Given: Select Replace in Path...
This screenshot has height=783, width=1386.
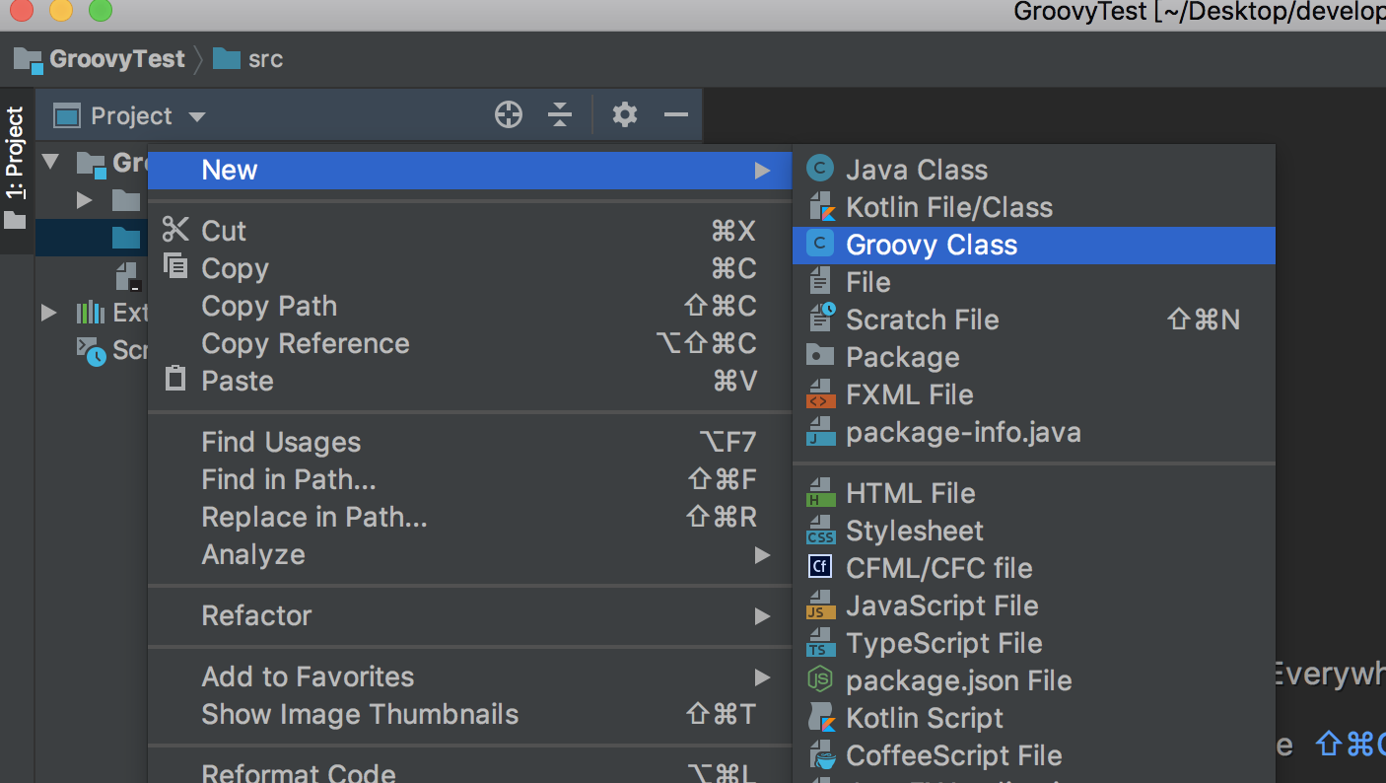Looking at the screenshot, I should 469,517.
